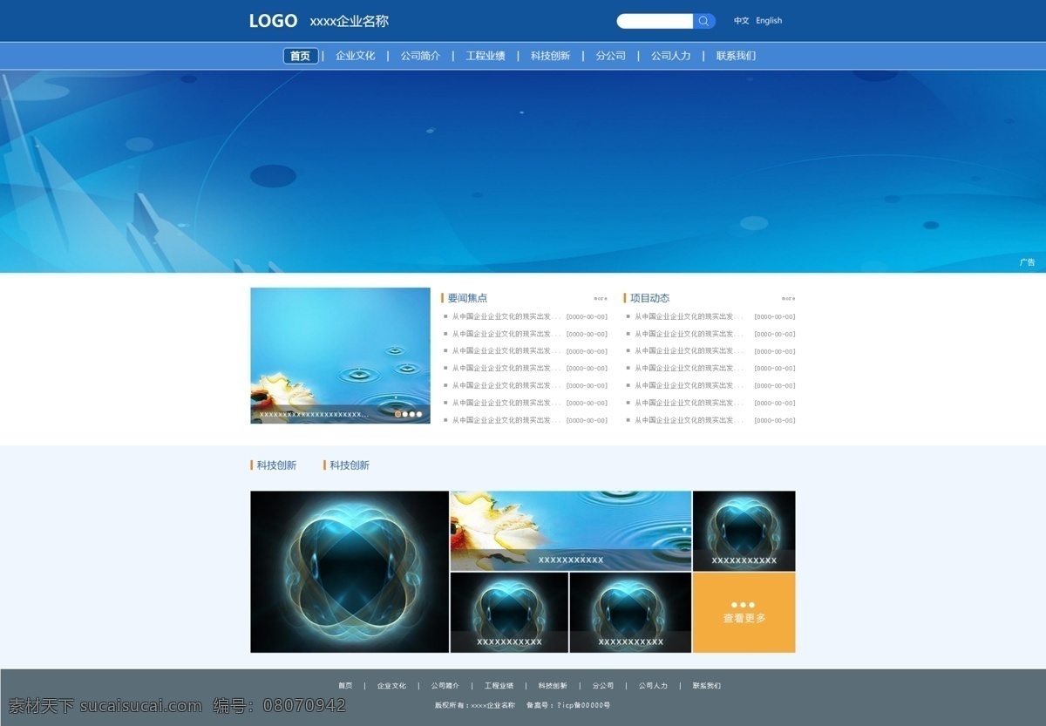The image size is (1046, 726).
Task: Navigate to 分公司 in the top menu
Action: tap(611, 56)
